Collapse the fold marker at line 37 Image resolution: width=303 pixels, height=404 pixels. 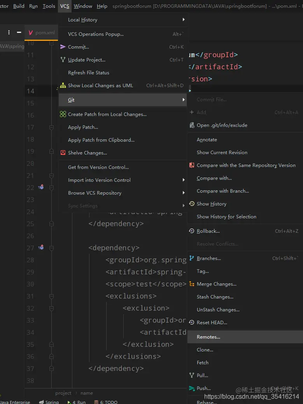[x=51, y=369]
